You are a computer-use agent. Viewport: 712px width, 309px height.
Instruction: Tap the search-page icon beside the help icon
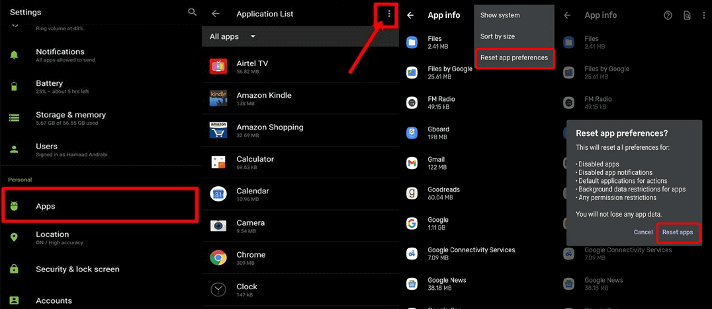[687, 15]
